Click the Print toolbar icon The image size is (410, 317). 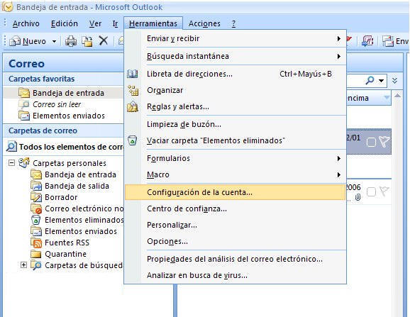pos(71,41)
